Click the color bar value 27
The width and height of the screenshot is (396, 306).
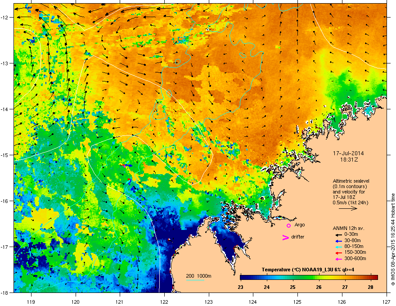coord(345,287)
